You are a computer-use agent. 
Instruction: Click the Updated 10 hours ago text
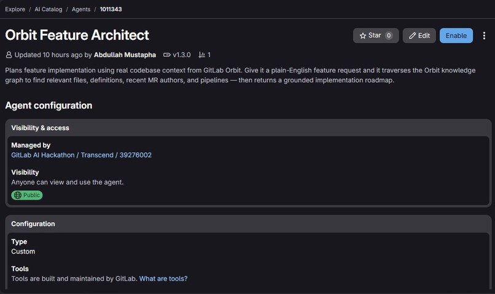[49, 55]
